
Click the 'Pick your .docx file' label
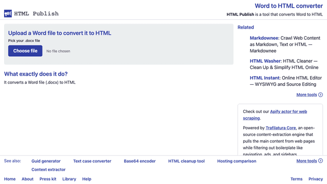tap(24, 41)
